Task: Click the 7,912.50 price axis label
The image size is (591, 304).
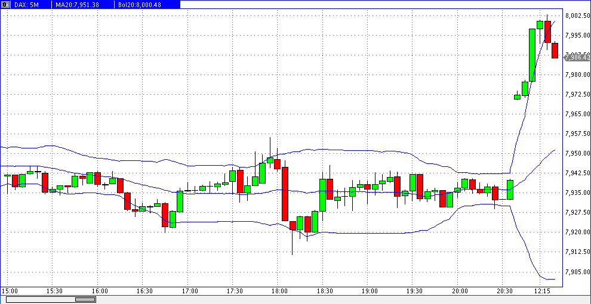Action: [x=577, y=252]
